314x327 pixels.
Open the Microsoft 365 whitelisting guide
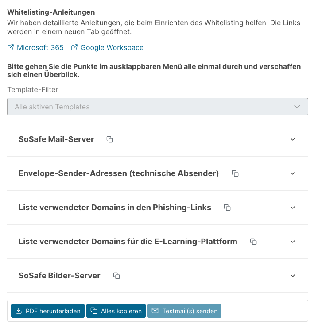(40, 47)
